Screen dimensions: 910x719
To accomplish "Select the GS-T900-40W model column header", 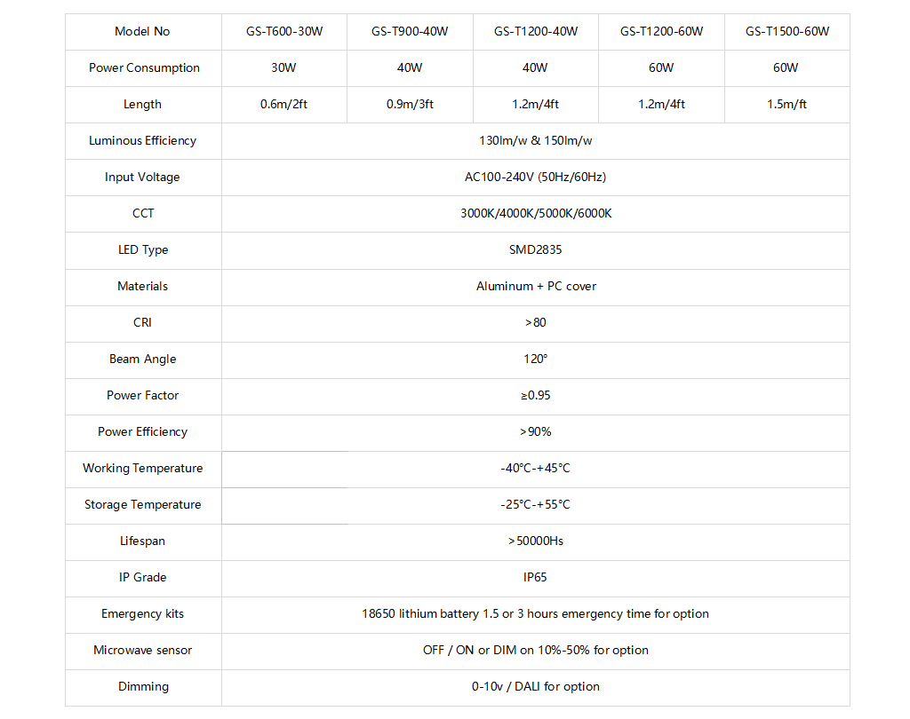I will click(410, 31).
